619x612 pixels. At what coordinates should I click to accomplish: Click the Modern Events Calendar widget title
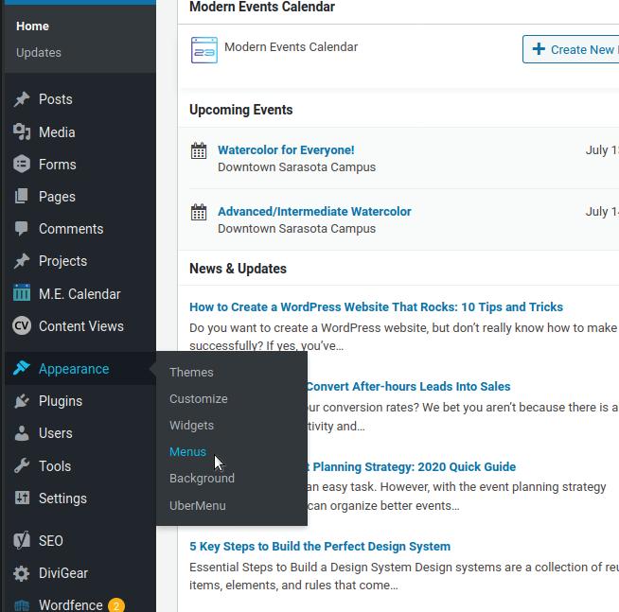pyautogui.click(x=262, y=7)
